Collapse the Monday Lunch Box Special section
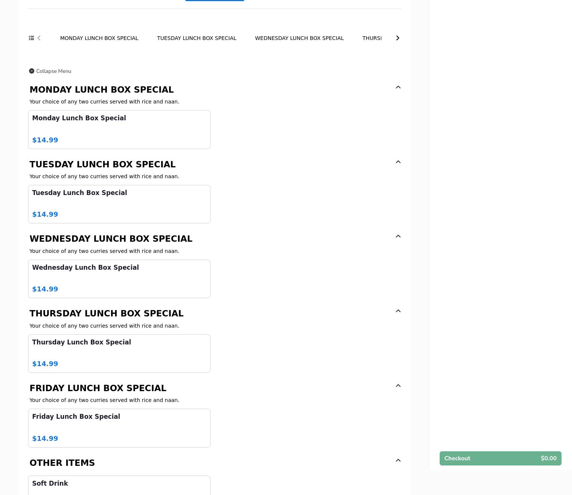This screenshot has width=572, height=495. (x=398, y=87)
